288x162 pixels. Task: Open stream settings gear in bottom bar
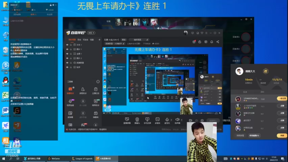click(202, 121)
